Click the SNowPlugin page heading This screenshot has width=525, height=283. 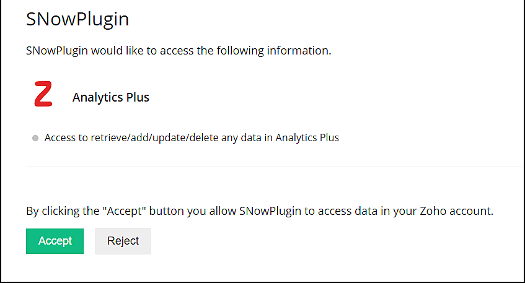[x=77, y=19]
